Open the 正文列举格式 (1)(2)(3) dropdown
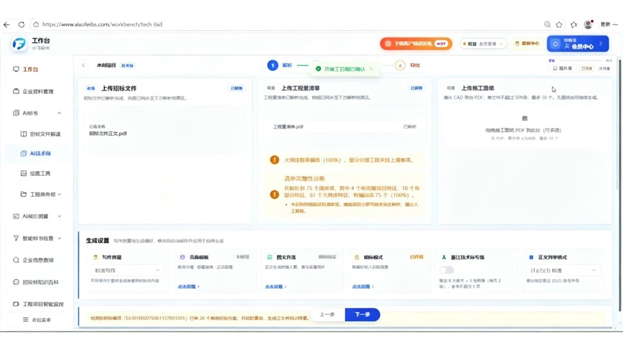The height and width of the screenshot is (350, 623). coord(563,270)
